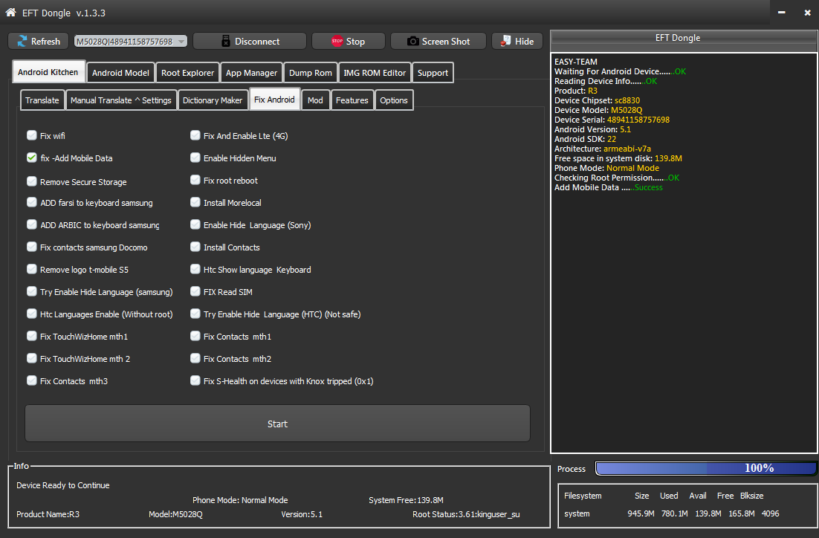Tick Htc Show language Keyboard
Screen dimensions: 819x538
(195, 270)
